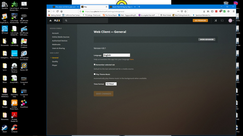Click the SAVE CHANGES button

pos(104,94)
